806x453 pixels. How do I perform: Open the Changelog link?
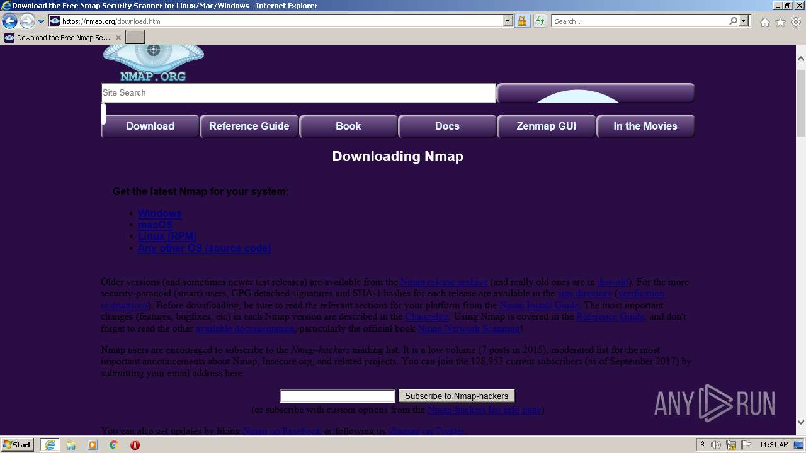(x=427, y=316)
